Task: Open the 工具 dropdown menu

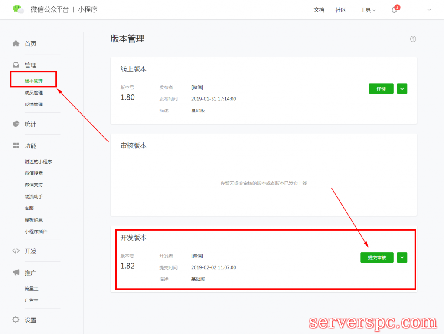Action: pyautogui.click(x=367, y=10)
